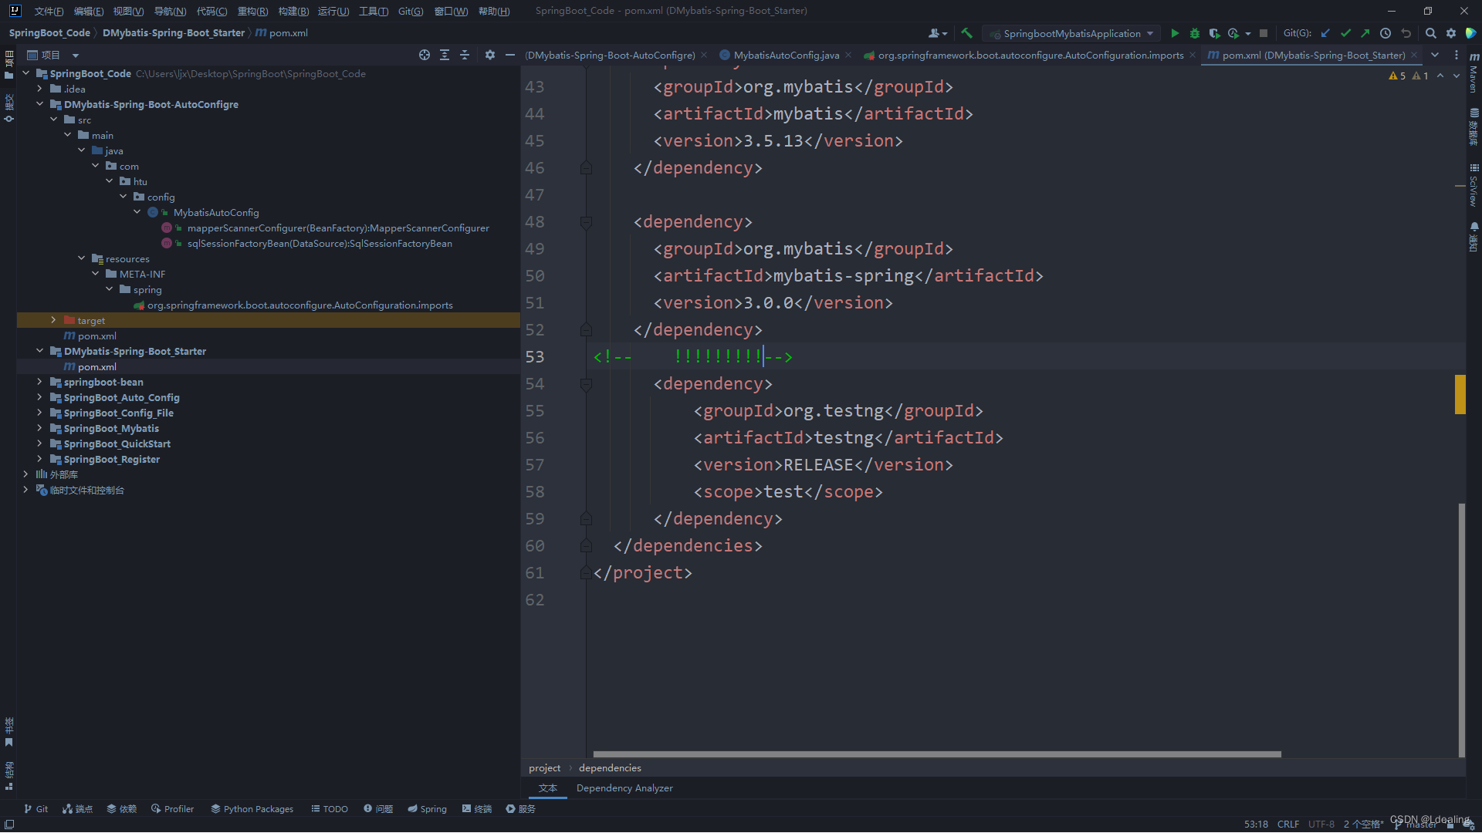Hide the Project tool window with the minus icon
Viewport: 1482px width, 833px height.
point(509,55)
